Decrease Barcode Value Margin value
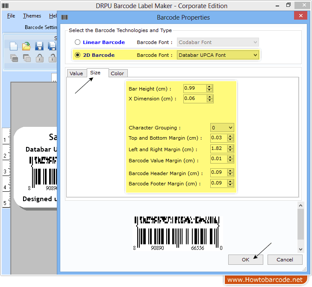Viewport: 312px width, 287px height. click(x=230, y=161)
